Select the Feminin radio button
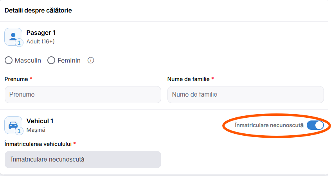Image resolution: width=331 pixels, height=176 pixels. click(x=51, y=60)
